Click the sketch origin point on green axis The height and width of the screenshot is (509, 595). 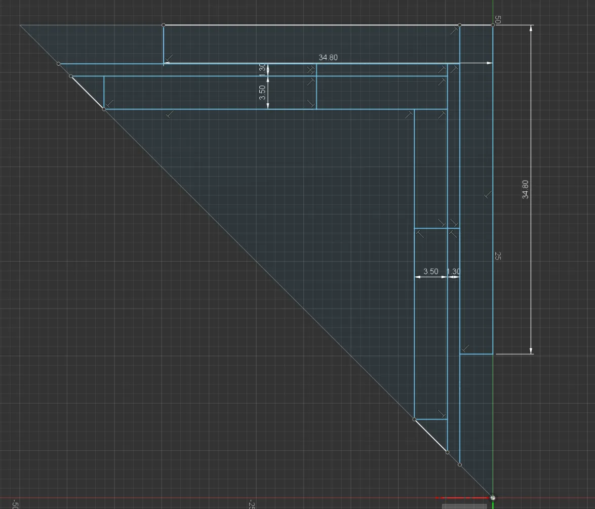tap(493, 498)
